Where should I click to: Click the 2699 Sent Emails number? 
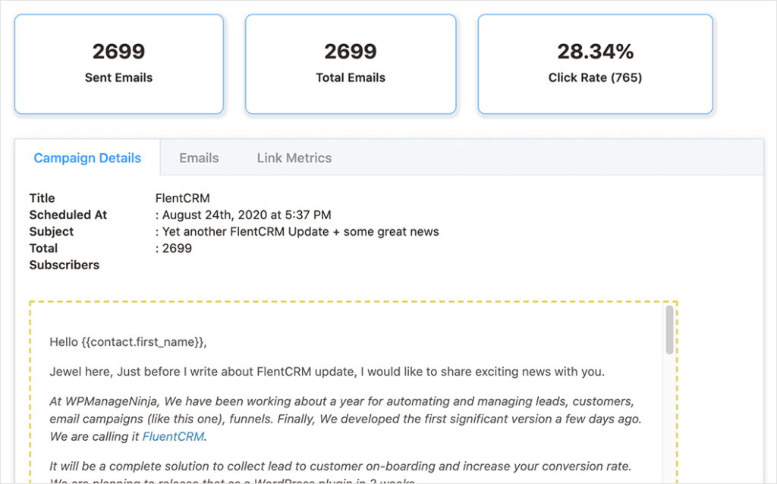[x=118, y=51]
